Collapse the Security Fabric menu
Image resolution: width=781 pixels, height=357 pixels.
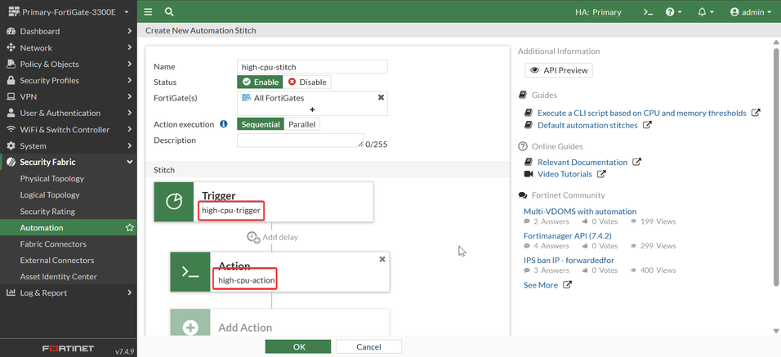pyautogui.click(x=69, y=162)
